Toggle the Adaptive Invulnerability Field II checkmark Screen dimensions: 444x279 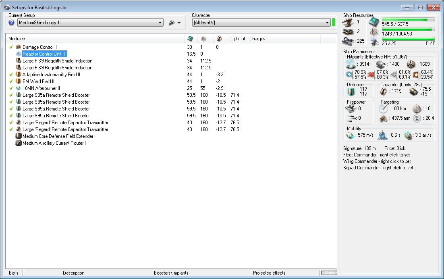[11, 75]
